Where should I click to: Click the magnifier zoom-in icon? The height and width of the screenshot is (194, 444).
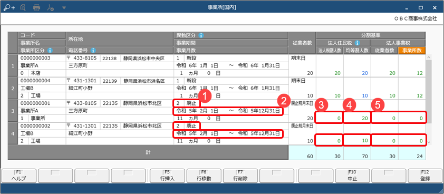tap(8, 8)
